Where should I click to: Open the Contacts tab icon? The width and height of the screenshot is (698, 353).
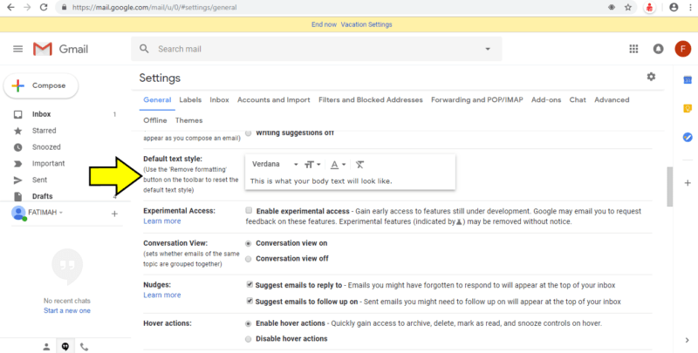click(46, 347)
